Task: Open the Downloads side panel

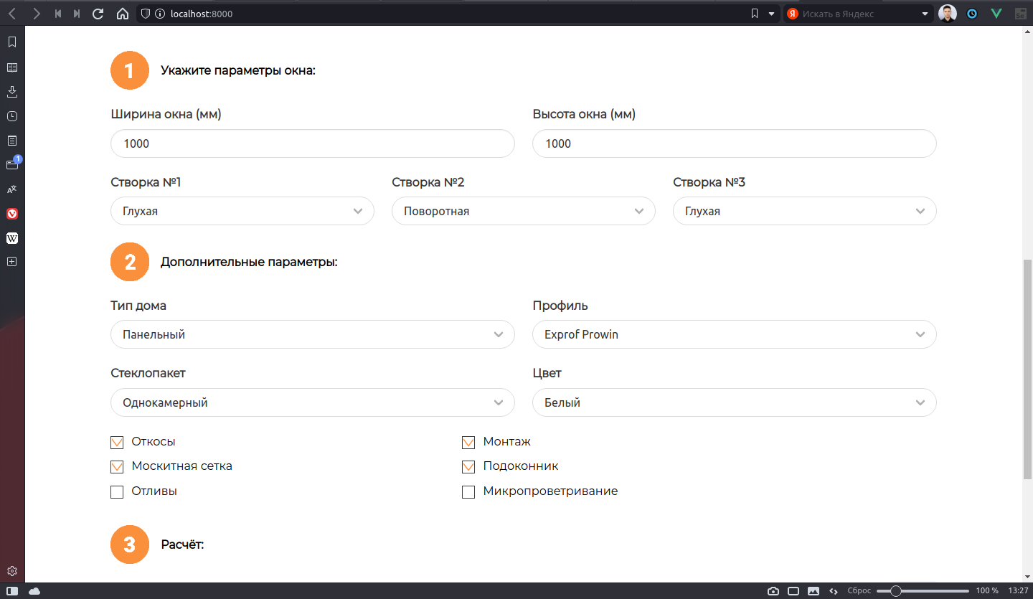Action: (12, 92)
